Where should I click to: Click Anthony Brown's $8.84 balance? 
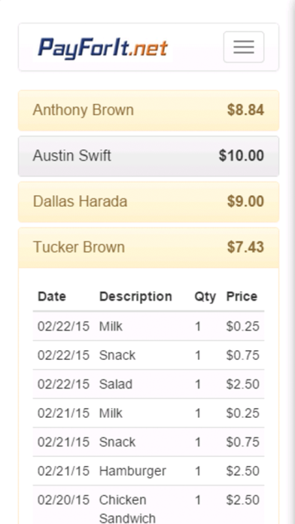coord(245,110)
